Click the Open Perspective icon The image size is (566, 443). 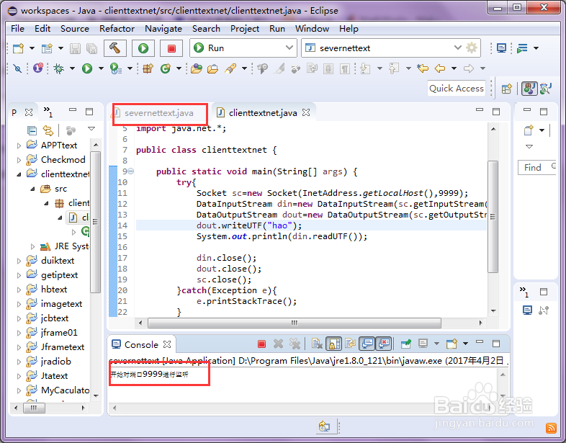(507, 89)
